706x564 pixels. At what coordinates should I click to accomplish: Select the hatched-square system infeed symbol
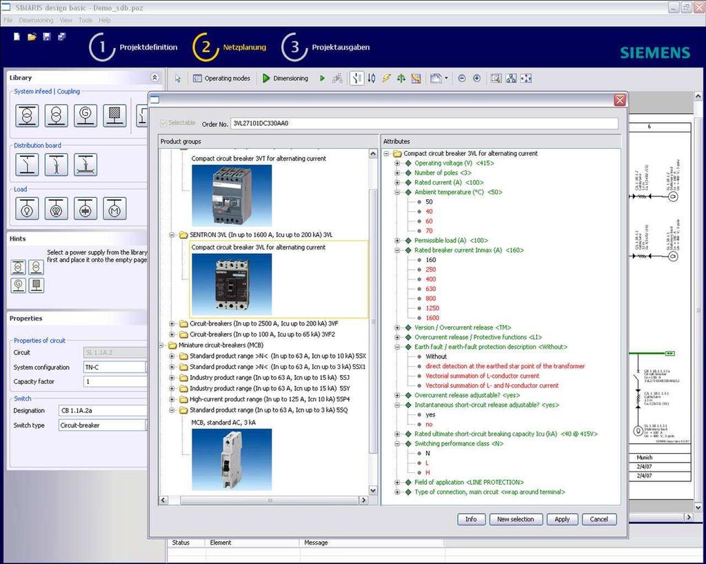115,115
